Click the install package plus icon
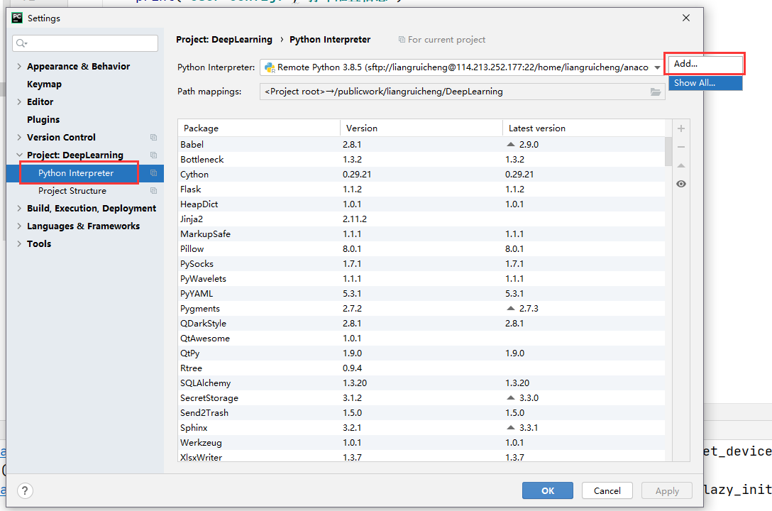Screen dimensions: 772x511 pos(681,128)
